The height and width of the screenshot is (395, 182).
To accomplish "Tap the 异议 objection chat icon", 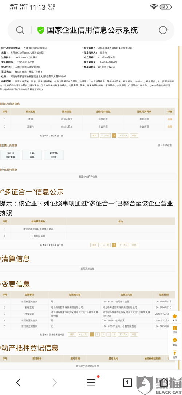I will coord(175,340).
